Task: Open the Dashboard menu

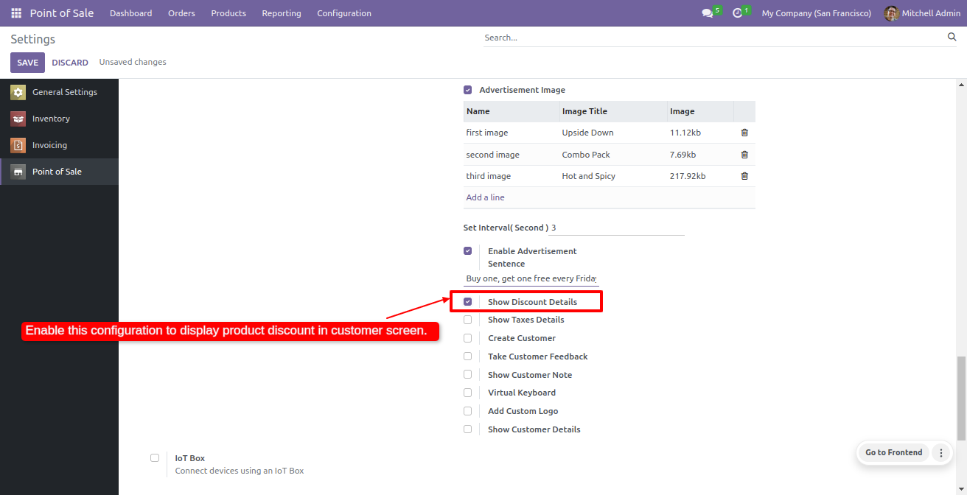Action: (x=131, y=13)
